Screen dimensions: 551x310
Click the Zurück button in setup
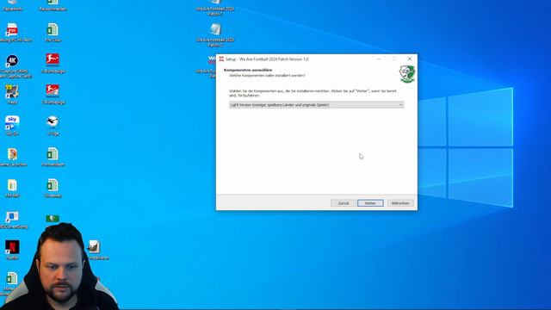pyautogui.click(x=344, y=203)
